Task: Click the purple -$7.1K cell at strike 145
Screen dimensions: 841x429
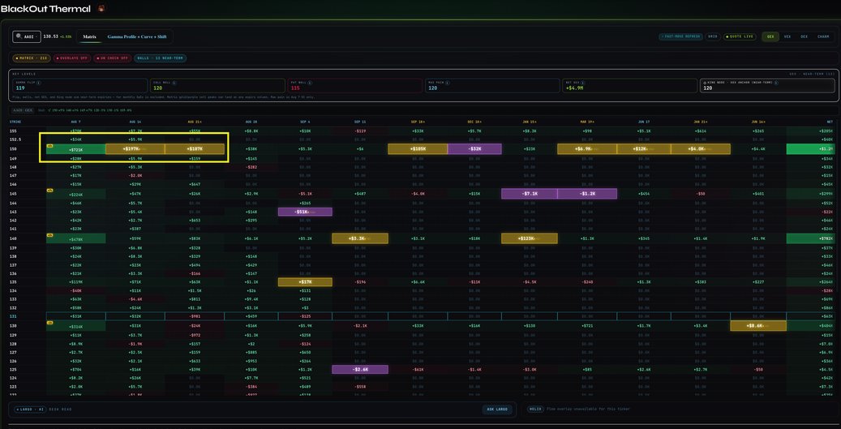Action: [x=530, y=194]
